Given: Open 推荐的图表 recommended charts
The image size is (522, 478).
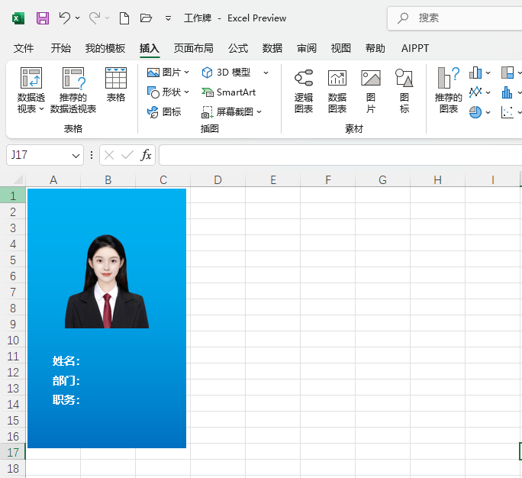Looking at the screenshot, I should click(x=448, y=90).
